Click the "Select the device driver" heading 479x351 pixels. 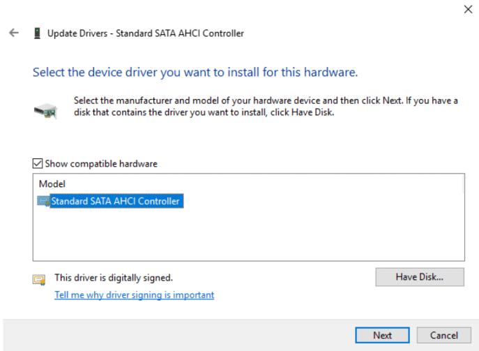point(195,73)
